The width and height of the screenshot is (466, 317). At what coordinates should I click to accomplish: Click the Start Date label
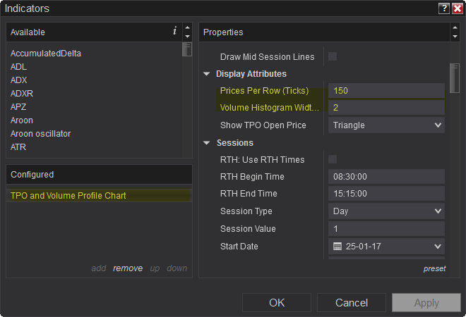(x=239, y=247)
